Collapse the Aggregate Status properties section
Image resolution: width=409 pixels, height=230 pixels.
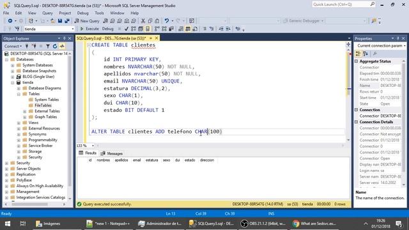(x=357, y=61)
